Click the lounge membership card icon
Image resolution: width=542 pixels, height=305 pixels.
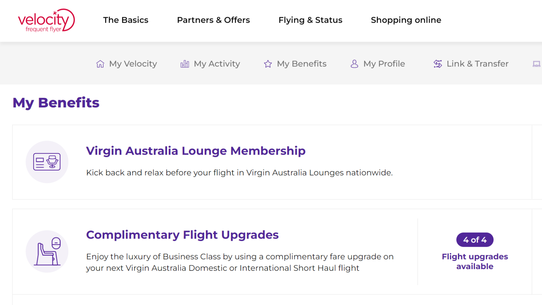coord(47,162)
